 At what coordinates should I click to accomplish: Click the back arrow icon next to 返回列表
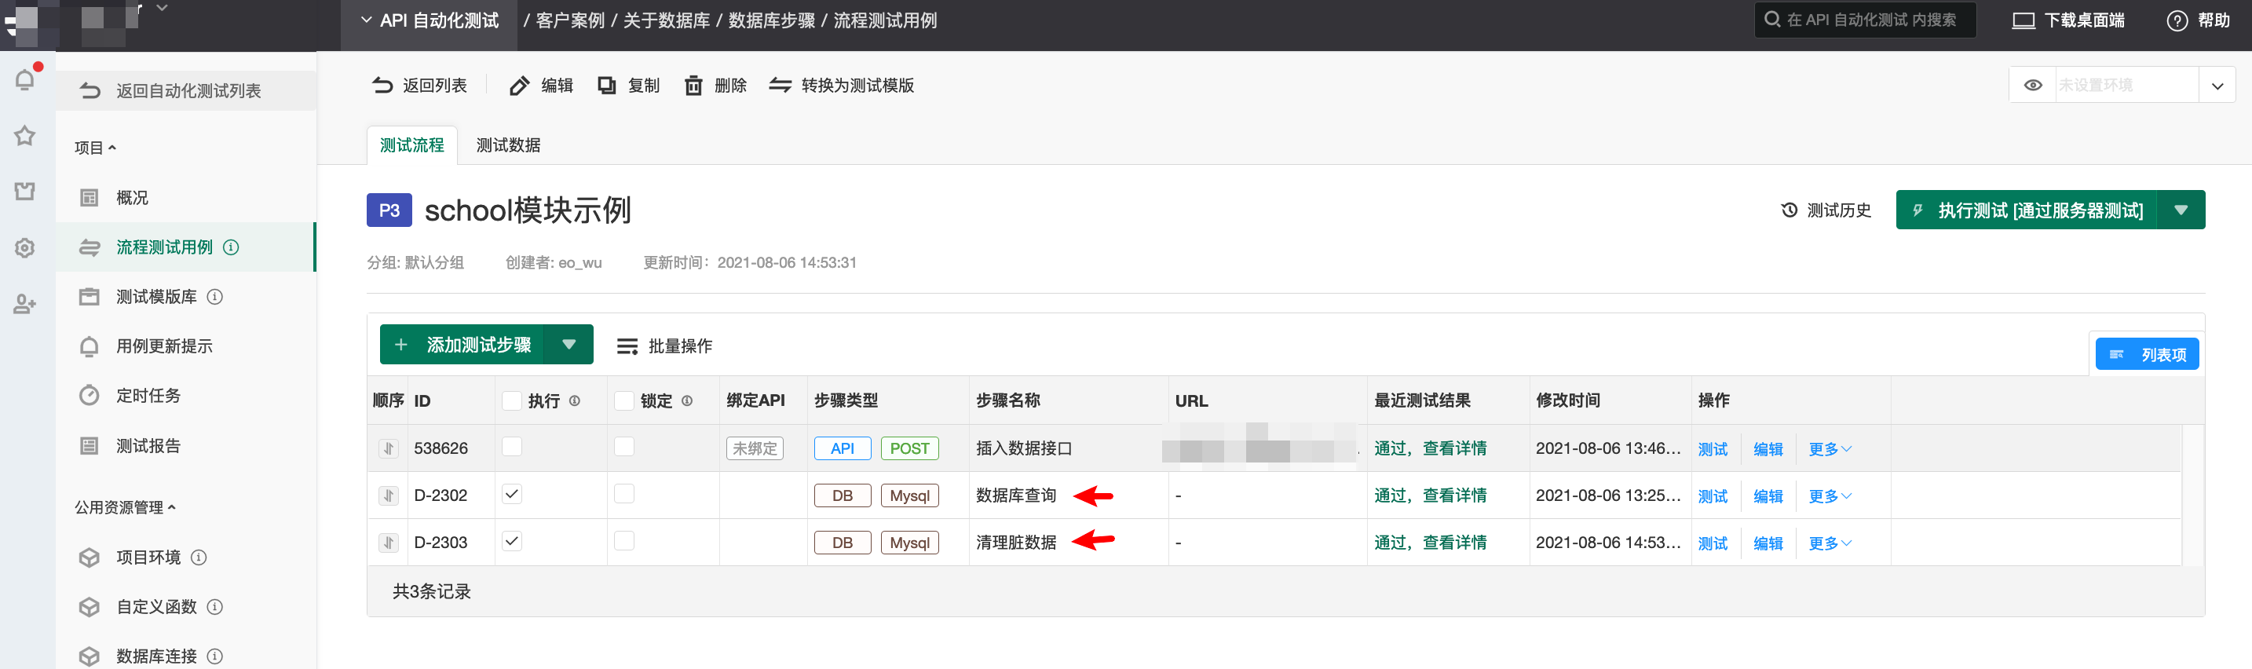(x=382, y=86)
